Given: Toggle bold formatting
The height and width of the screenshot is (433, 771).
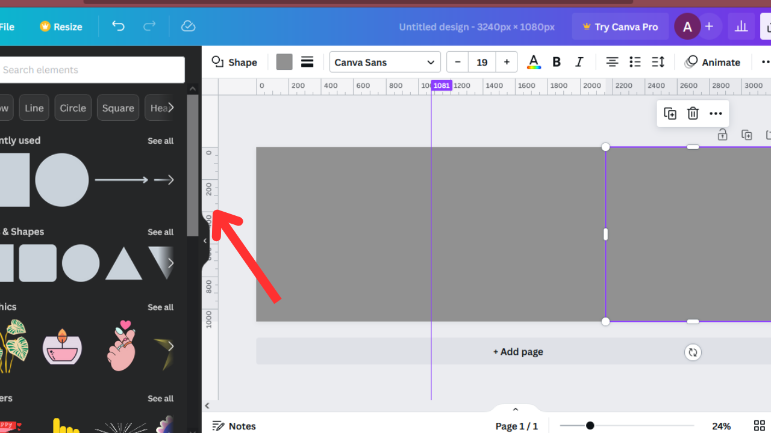Looking at the screenshot, I should coord(557,62).
